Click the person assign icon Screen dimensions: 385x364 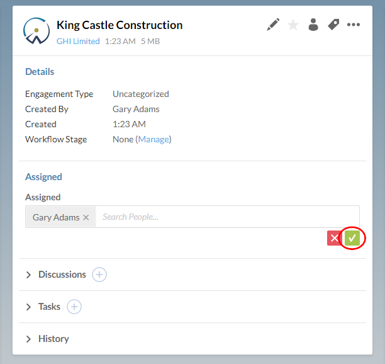tap(313, 25)
